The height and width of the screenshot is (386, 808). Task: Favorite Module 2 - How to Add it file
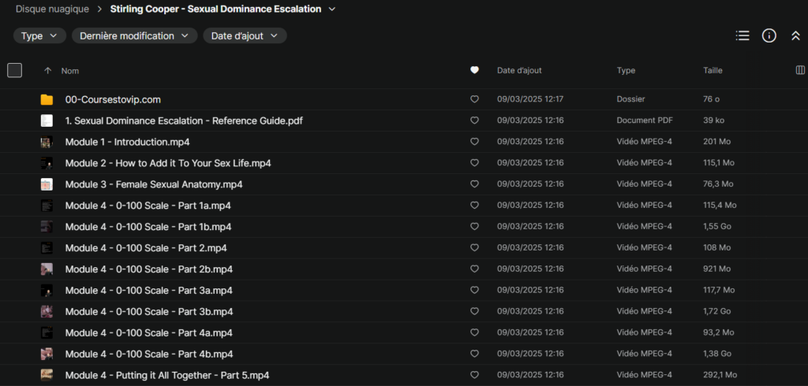(474, 162)
